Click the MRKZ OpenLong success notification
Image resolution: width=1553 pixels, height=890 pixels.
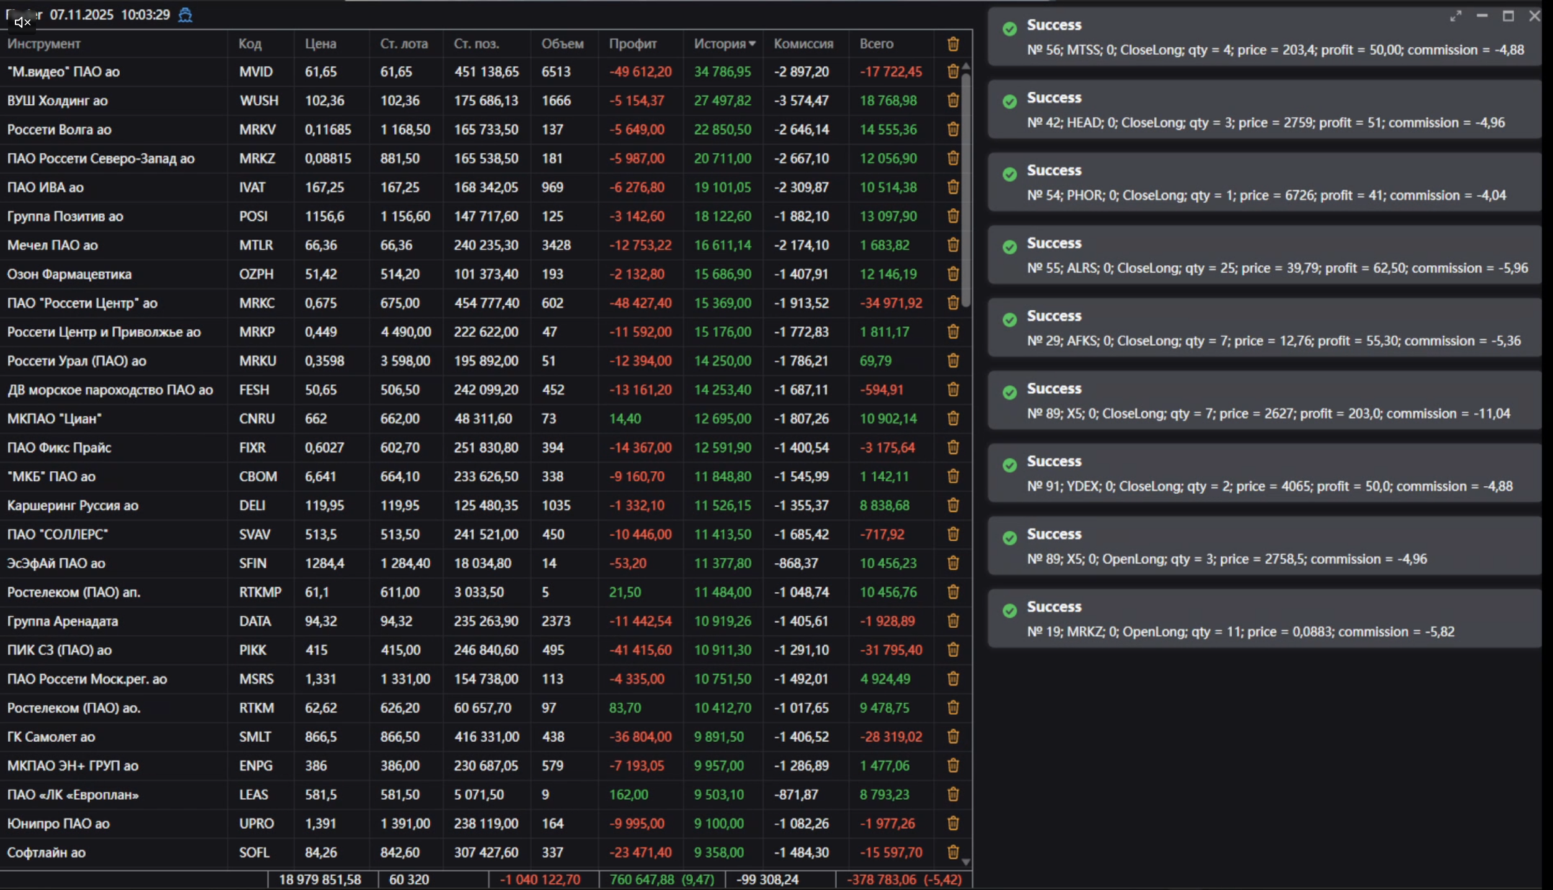pos(1265,620)
